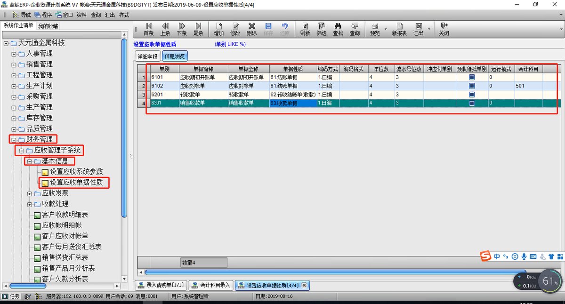Viewport: 565px width, 304px height.
Task: Close the form with 关闭 toolbar icon
Action: click(444, 29)
